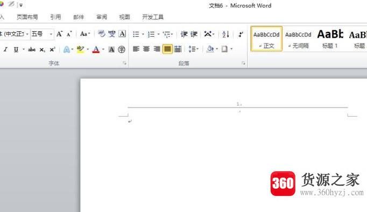The height and width of the screenshot is (212, 367).
Task: Apply the red font color
Action: (x=96, y=50)
